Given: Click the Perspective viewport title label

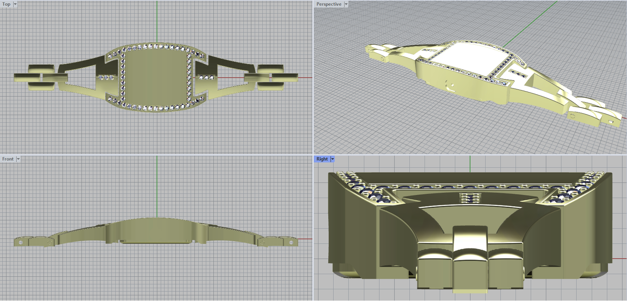Looking at the screenshot, I should point(328,4).
